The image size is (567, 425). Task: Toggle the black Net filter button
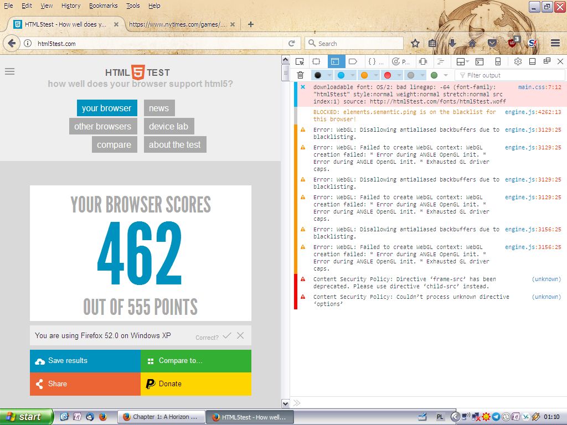[318, 75]
